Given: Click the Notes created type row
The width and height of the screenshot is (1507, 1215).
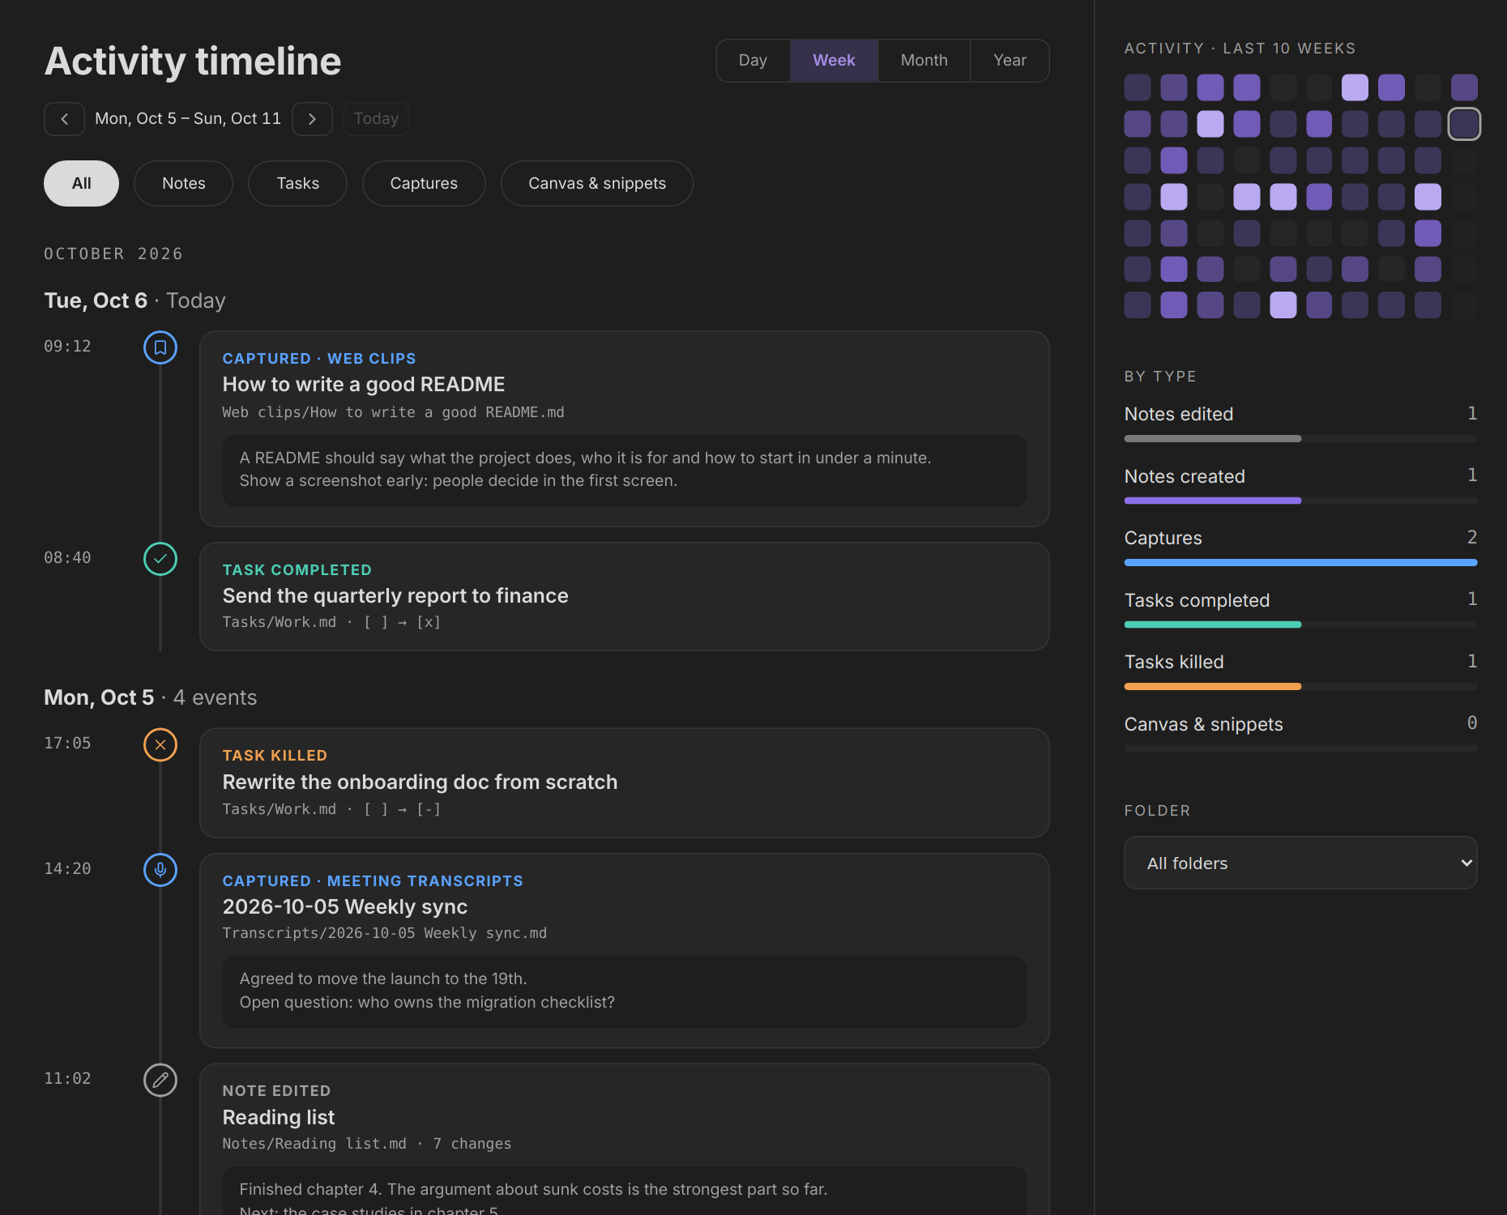Looking at the screenshot, I should click(1300, 484).
